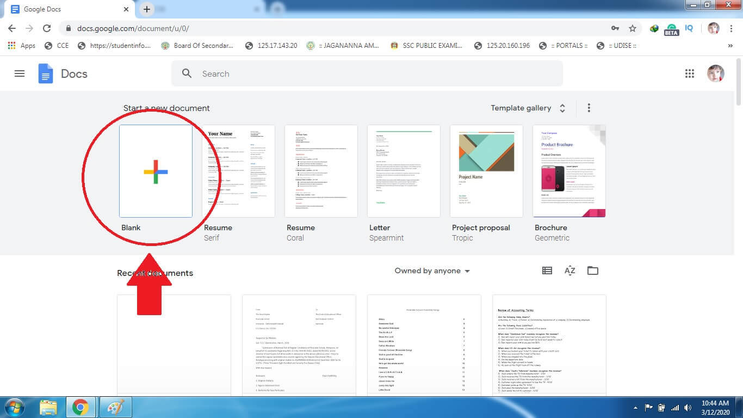Click the browser forward arrow

click(29, 28)
